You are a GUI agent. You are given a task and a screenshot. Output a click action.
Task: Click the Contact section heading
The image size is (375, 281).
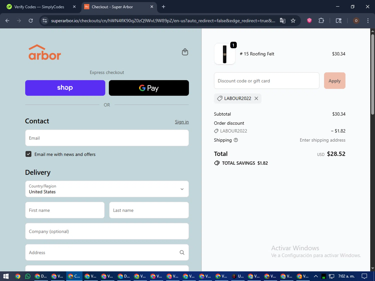(37, 121)
